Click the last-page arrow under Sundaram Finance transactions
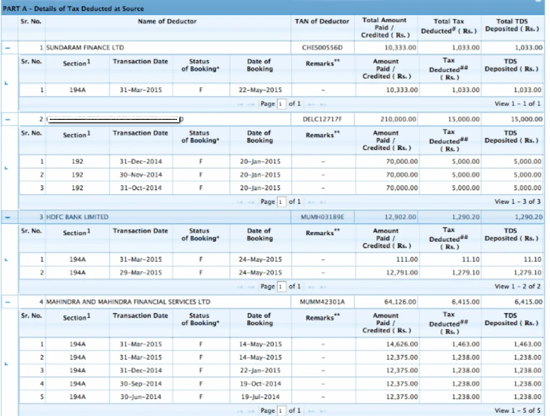This screenshot has width=550, height=416. (324, 104)
